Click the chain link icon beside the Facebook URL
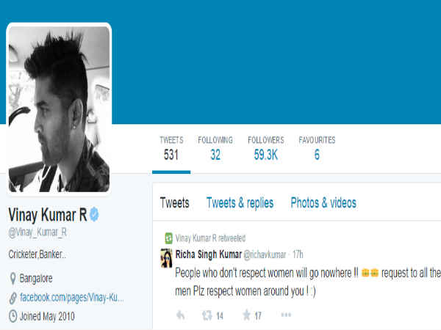The width and height of the screenshot is (441, 330). [x=12, y=298]
